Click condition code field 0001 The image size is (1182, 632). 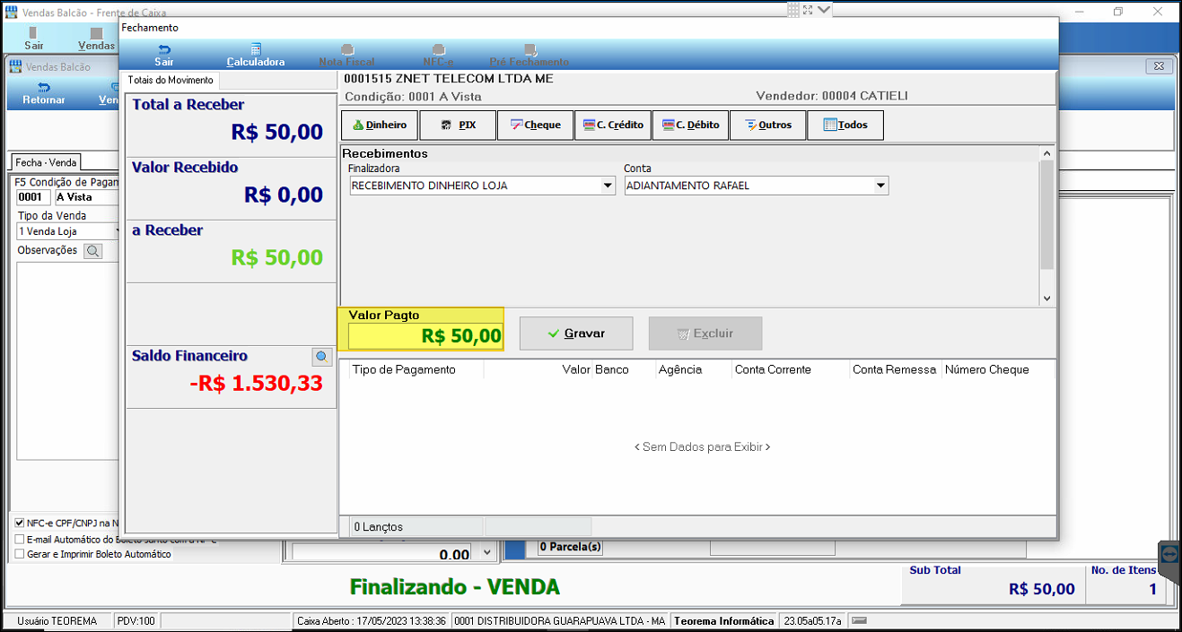tap(33, 197)
